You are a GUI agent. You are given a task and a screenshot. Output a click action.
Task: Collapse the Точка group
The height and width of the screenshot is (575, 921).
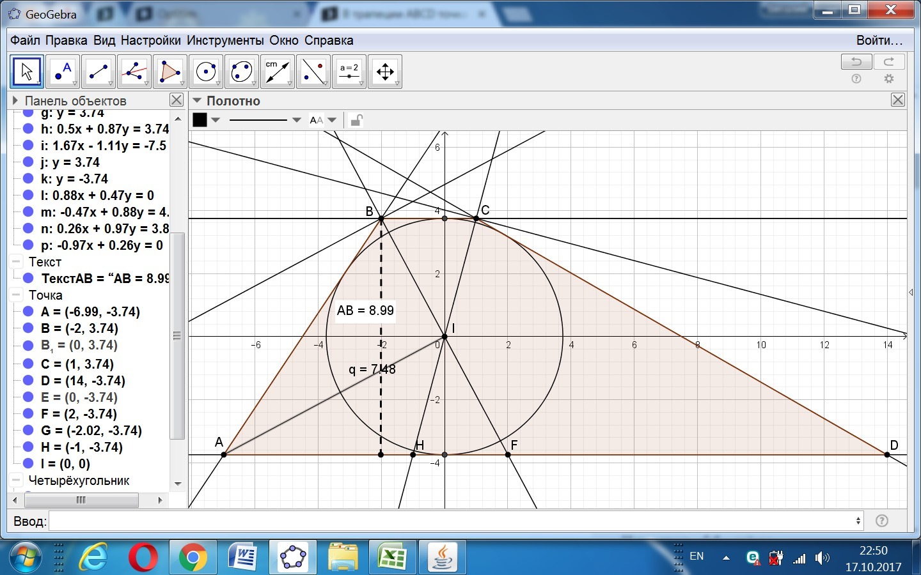(x=16, y=295)
